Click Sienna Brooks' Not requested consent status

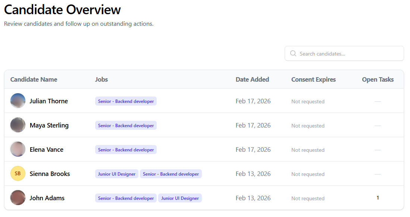click(308, 174)
